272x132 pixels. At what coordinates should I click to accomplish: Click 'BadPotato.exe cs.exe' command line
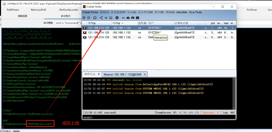[x=41, y=114]
